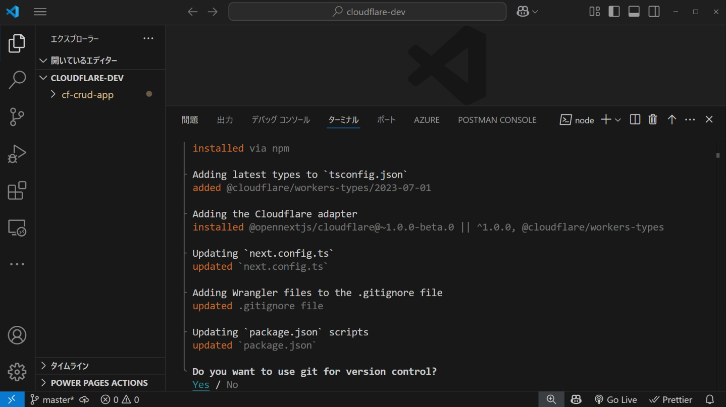726x407 pixels.
Task: Publish changes with cloud sync icon
Action: 84,400
